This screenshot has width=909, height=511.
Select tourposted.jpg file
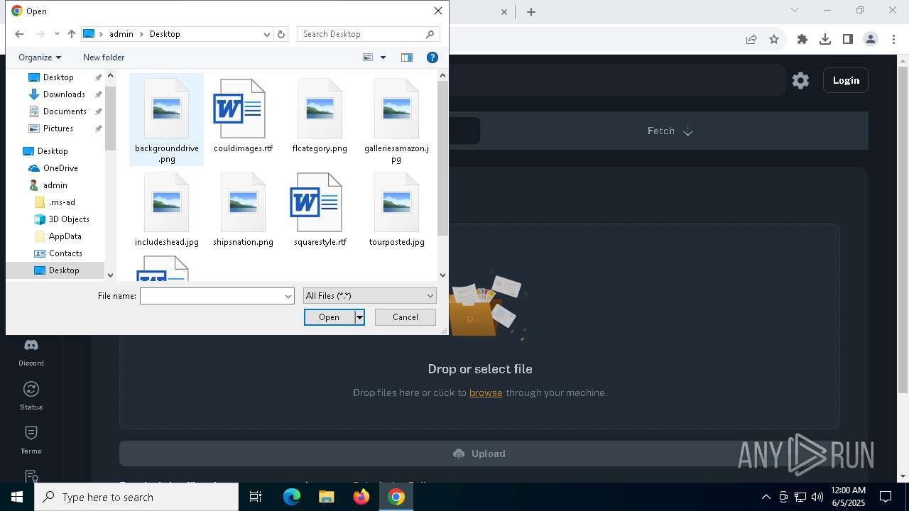click(x=396, y=210)
